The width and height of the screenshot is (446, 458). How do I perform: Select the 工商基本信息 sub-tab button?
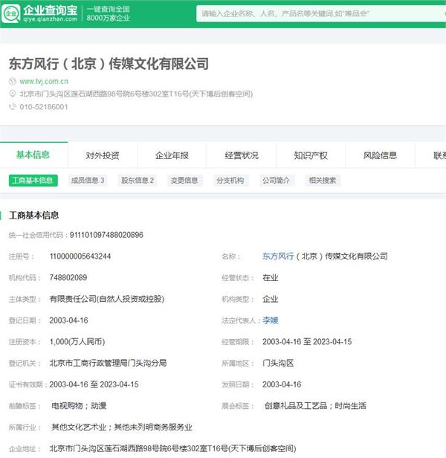(33, 181)
